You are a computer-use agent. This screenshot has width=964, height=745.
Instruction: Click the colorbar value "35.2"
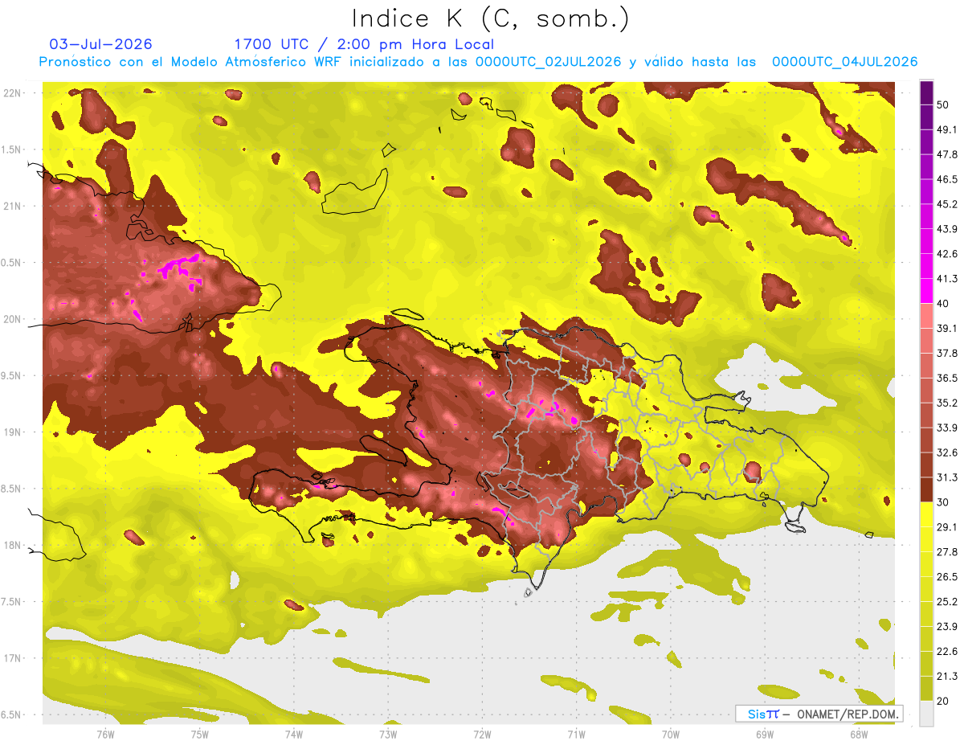(947, 403)
